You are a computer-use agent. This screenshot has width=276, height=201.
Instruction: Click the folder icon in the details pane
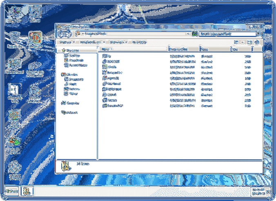(x=66, y=166)
